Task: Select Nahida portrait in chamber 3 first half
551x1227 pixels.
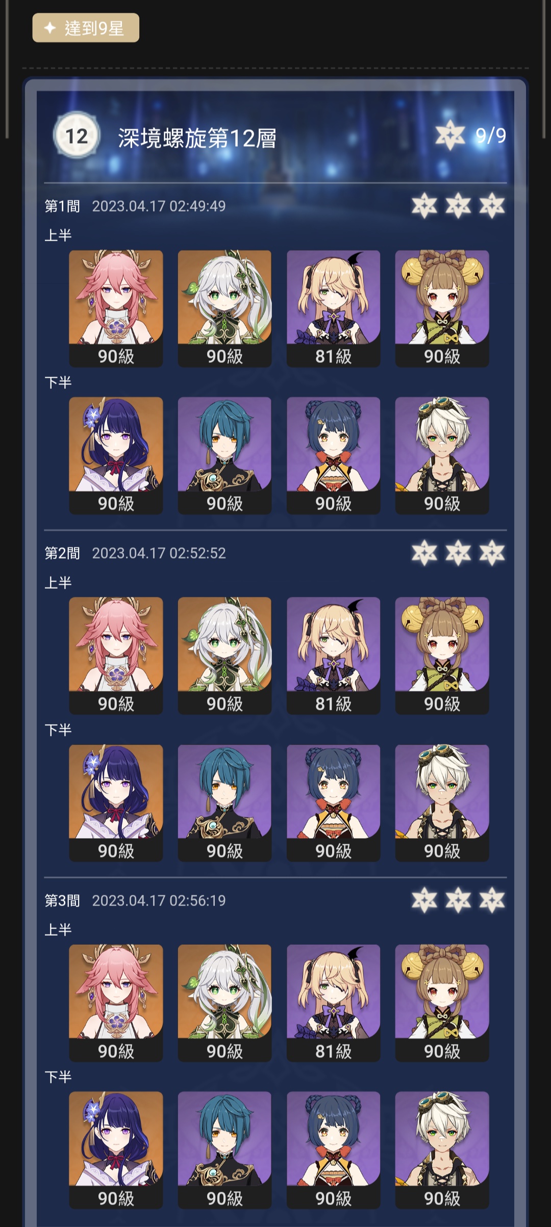Action: click(x=224, y=1003)
